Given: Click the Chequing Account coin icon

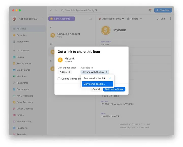Looking at the screenshot, I should coord(53,35).
